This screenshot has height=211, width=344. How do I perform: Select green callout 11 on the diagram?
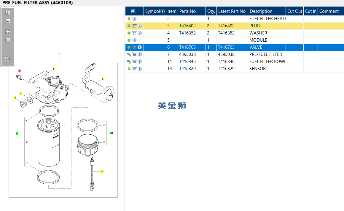(x=112, y=133)
